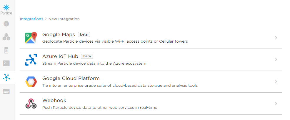Click the Webhook integration title
This screenshot has height=120, width=290.
[x=54, y=100]
